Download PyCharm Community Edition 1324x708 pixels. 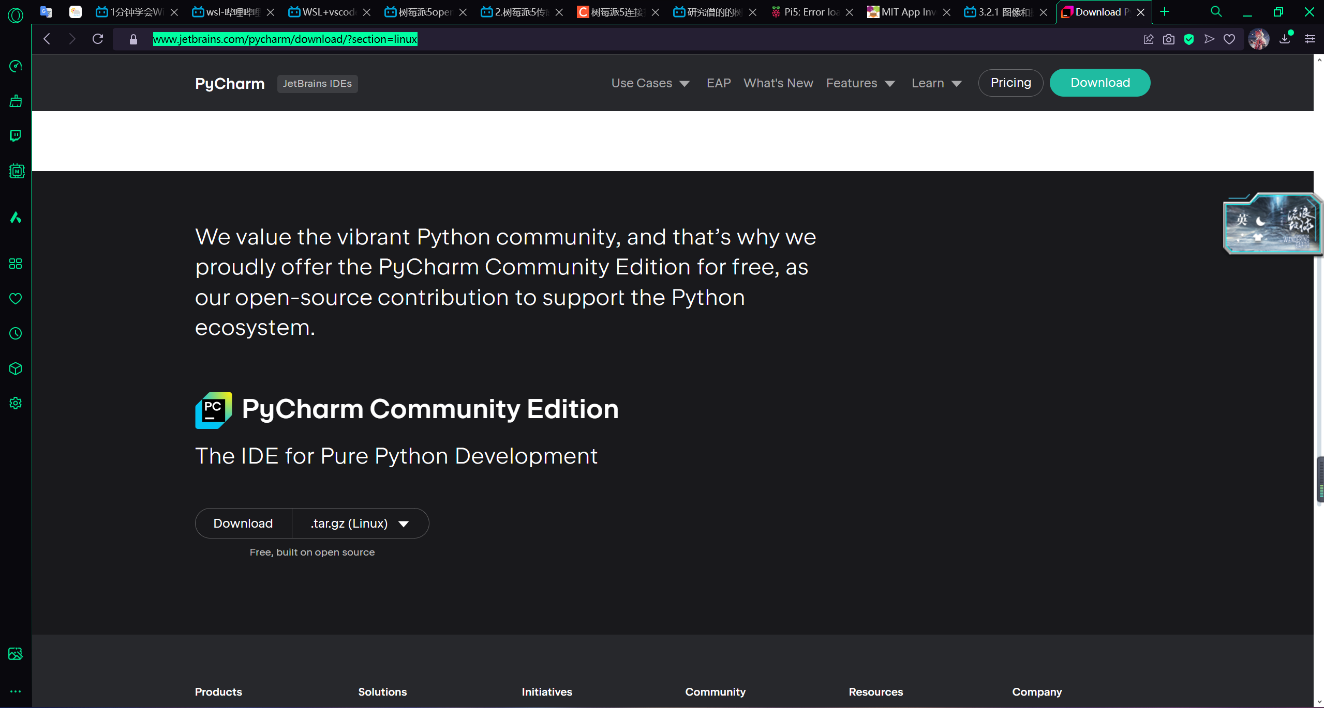243,524
